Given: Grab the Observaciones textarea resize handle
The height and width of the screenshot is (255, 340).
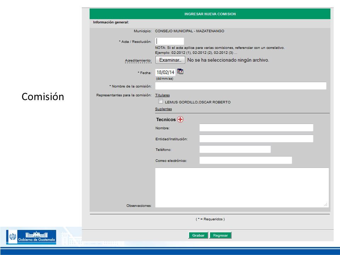Looking at the screenshot, I should click(x=326, y=204).
